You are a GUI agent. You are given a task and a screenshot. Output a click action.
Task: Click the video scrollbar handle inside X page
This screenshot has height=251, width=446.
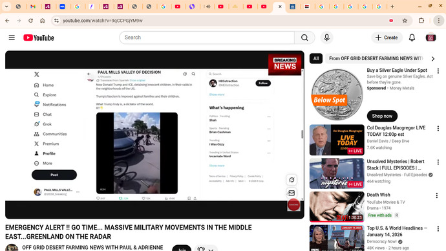(302, 134)
